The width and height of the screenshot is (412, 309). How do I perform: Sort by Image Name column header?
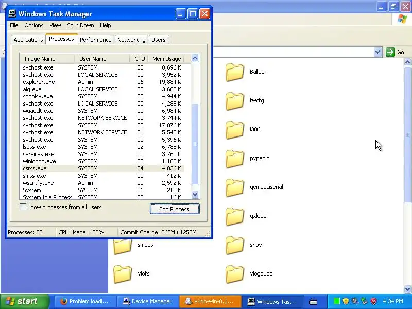pos(47,59)
